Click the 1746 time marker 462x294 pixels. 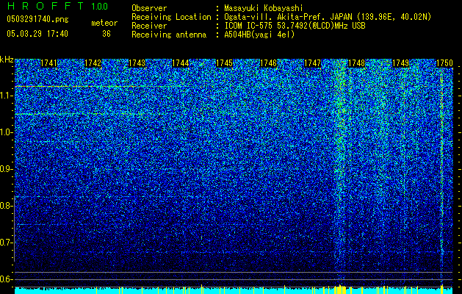268,63
